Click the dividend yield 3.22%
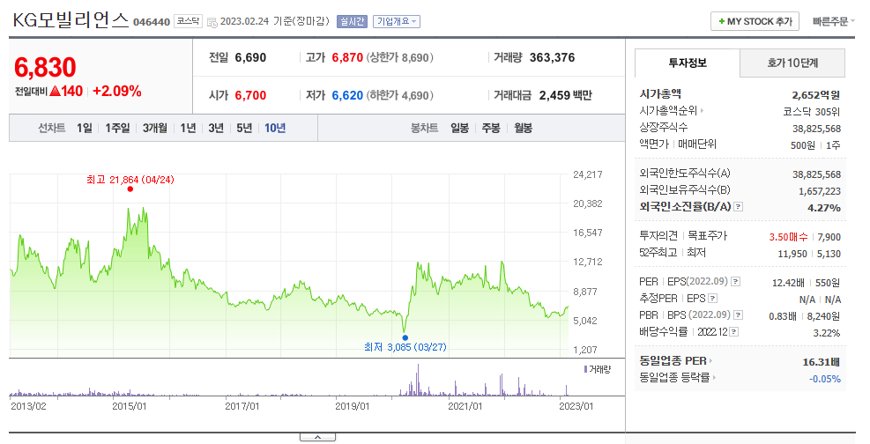Image resolution: width=870 pixels, height=444 pixels. pos(826,333)
